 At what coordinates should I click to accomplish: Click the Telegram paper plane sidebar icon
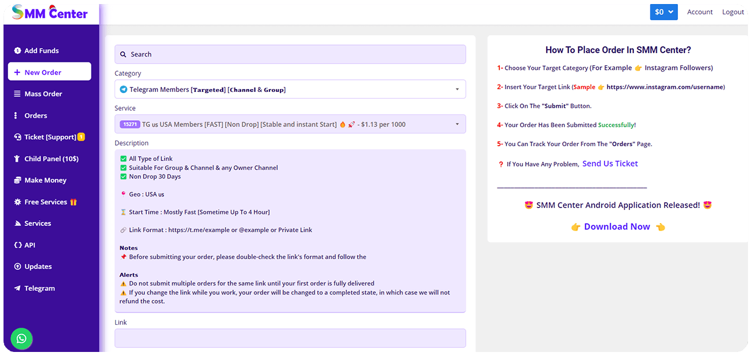(x=17, y=288)
